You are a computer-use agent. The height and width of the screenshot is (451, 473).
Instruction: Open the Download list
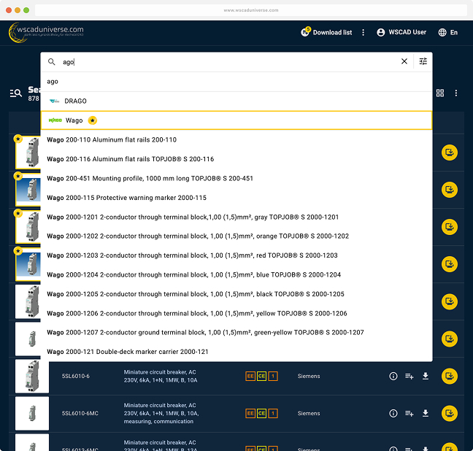click(x=327, y=32)
